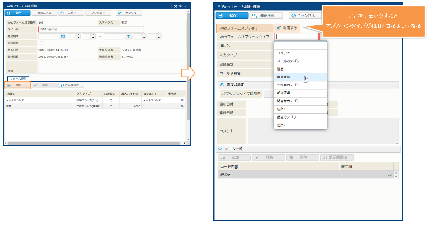Switch to the フォーム項目 tab

coord(18,78)
